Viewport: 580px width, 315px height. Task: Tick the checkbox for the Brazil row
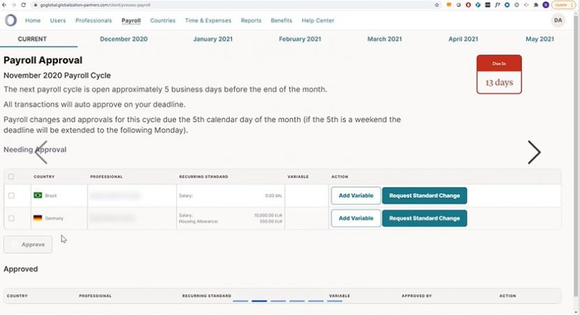coord(11,196)
